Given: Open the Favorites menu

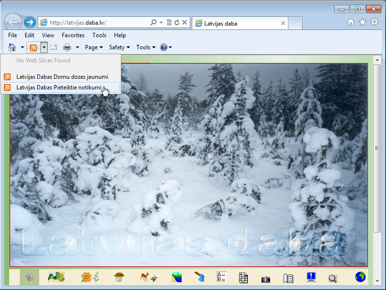Looking at the screenshot, I should pyautogui.click(x=73, y=35).
